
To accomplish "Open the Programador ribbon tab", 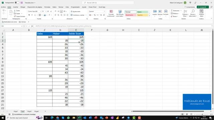I will (x=75, y=7).
